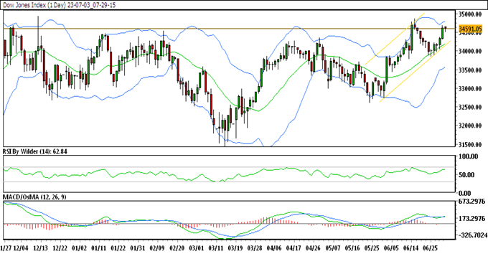Click the 01/22 date label
488x264 pixels.
pyautogui.click(x=118, y=247)
